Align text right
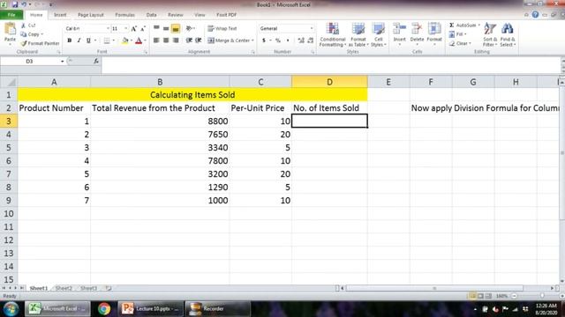The width and height of the screenshot is (565, 317). [176, 41]
